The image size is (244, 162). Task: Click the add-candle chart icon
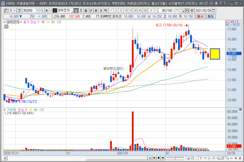[x=177, y=10]
